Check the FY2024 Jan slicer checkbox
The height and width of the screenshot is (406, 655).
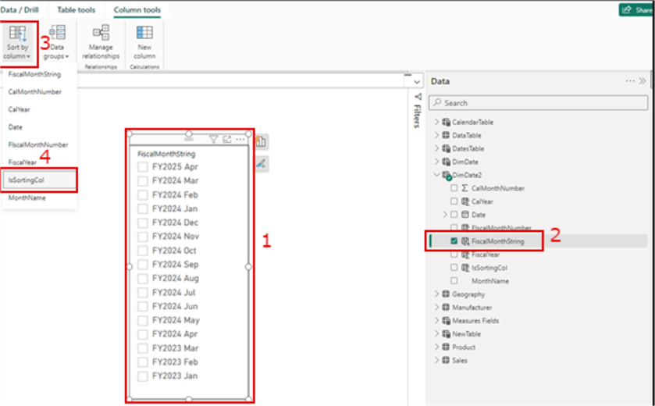coord(142,208)
